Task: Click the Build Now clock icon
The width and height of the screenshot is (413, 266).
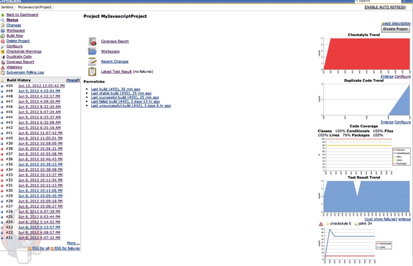Action: coord(3,36)
